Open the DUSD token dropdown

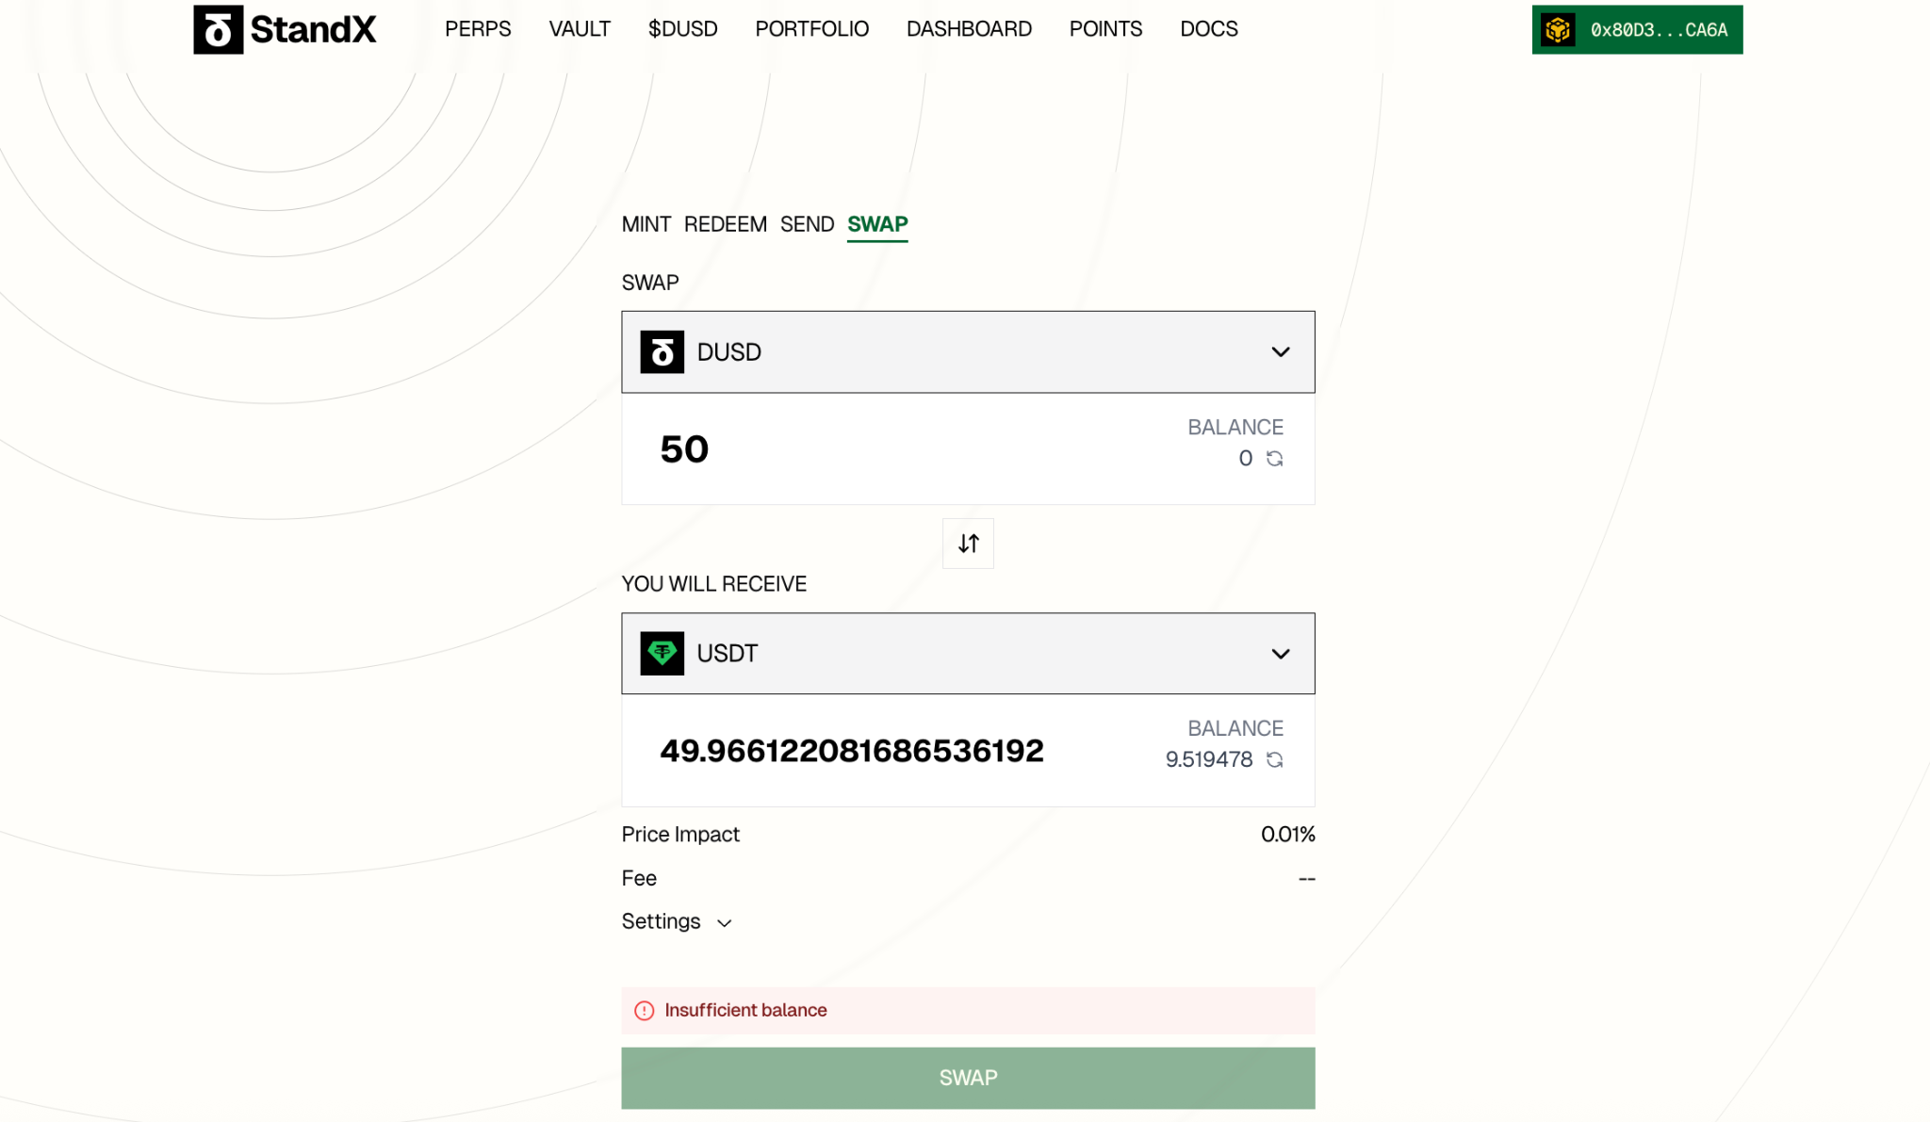[x=1280, y=352]
